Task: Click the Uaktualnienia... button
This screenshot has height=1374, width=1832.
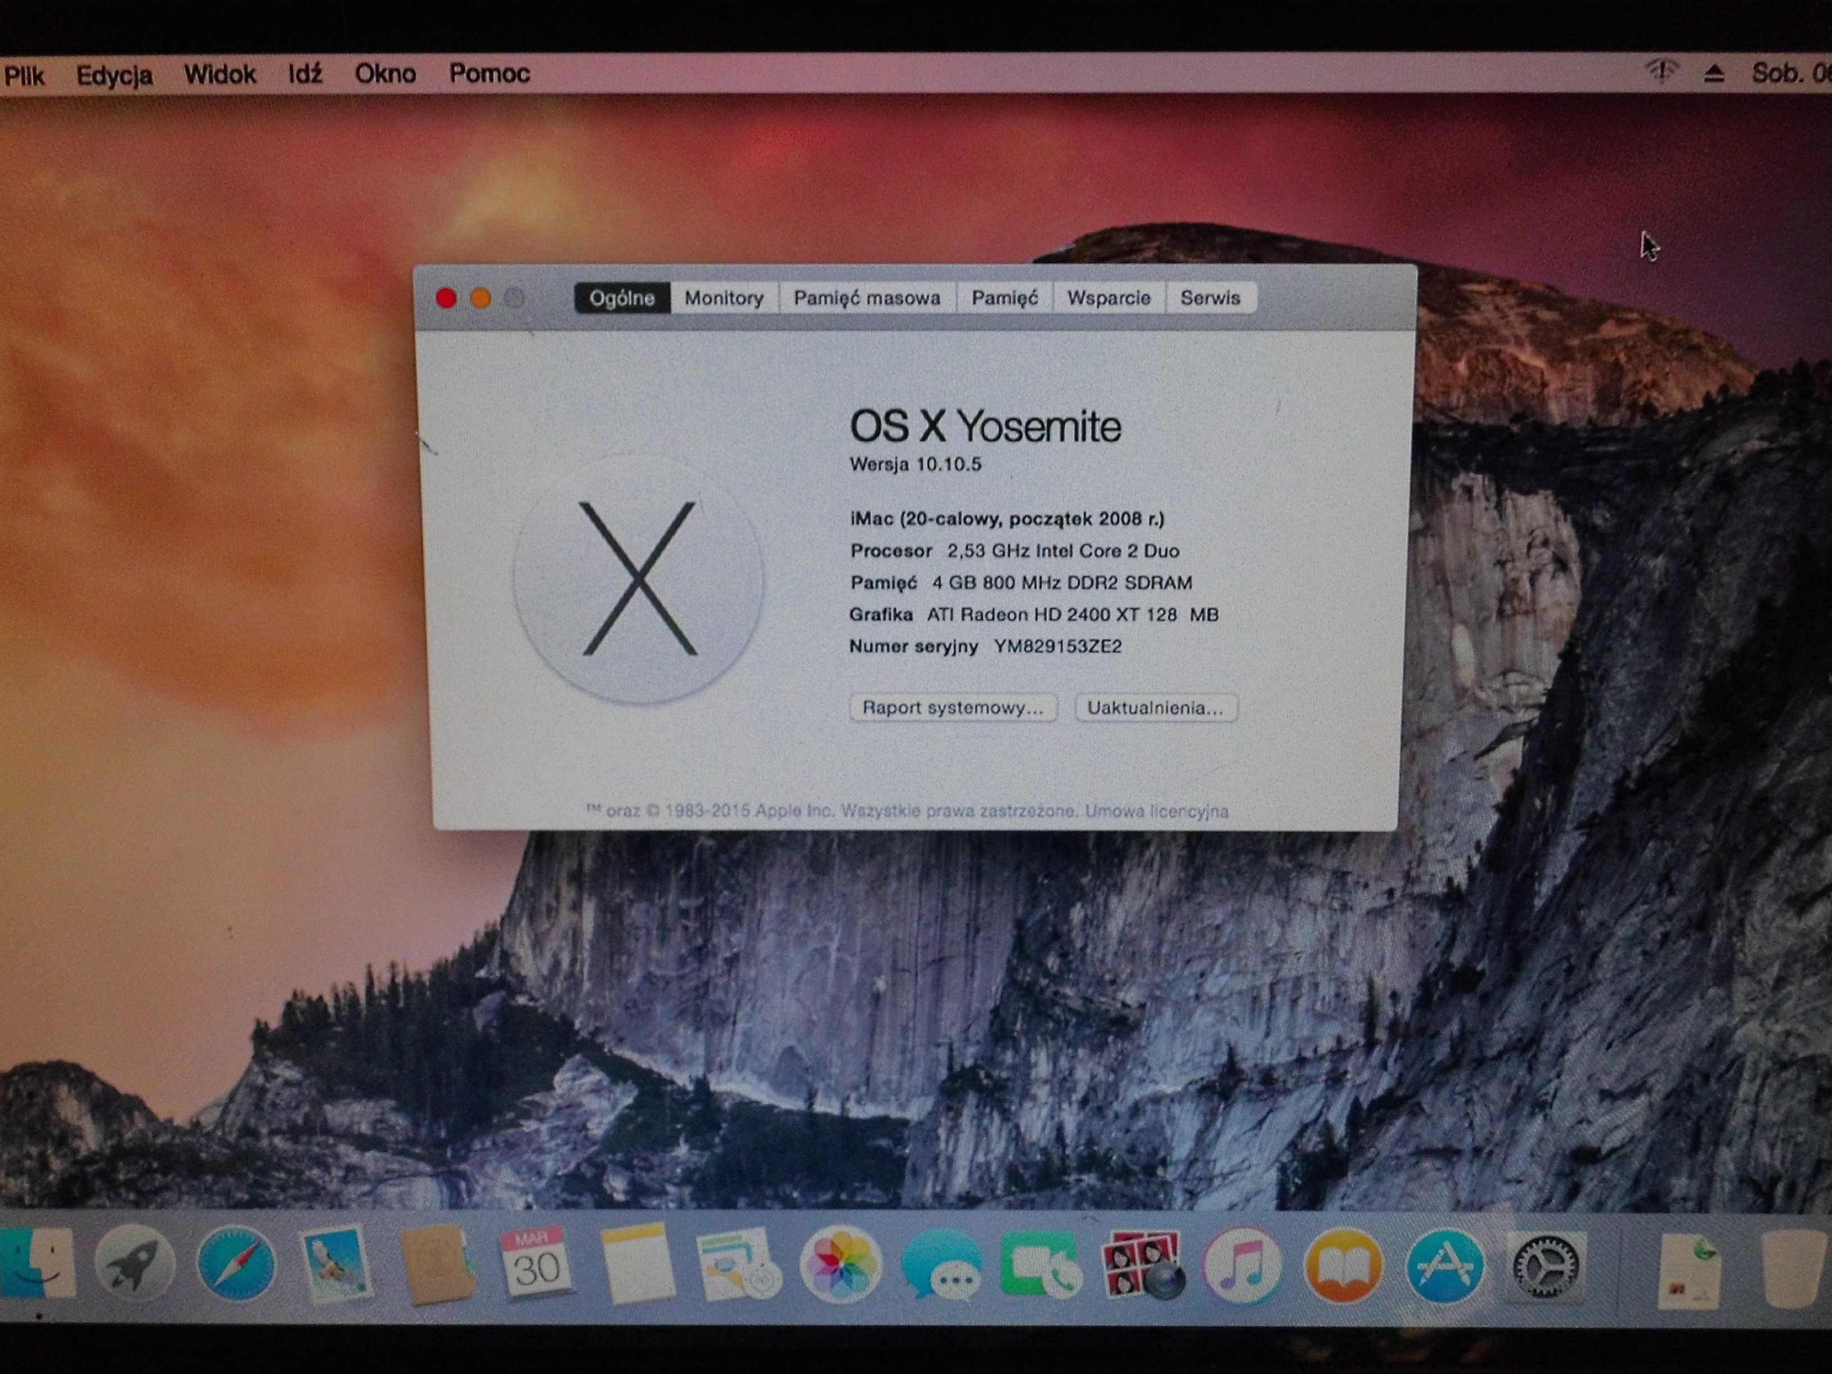Action: point(1155,707)
